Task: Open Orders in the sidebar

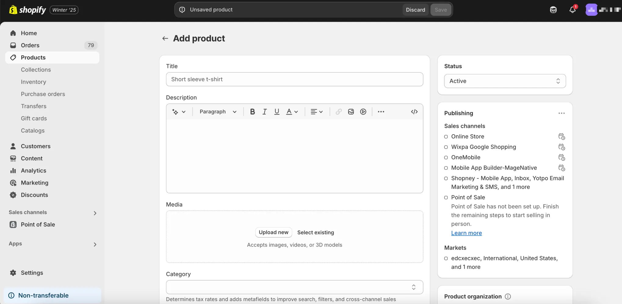Action: 52,45
